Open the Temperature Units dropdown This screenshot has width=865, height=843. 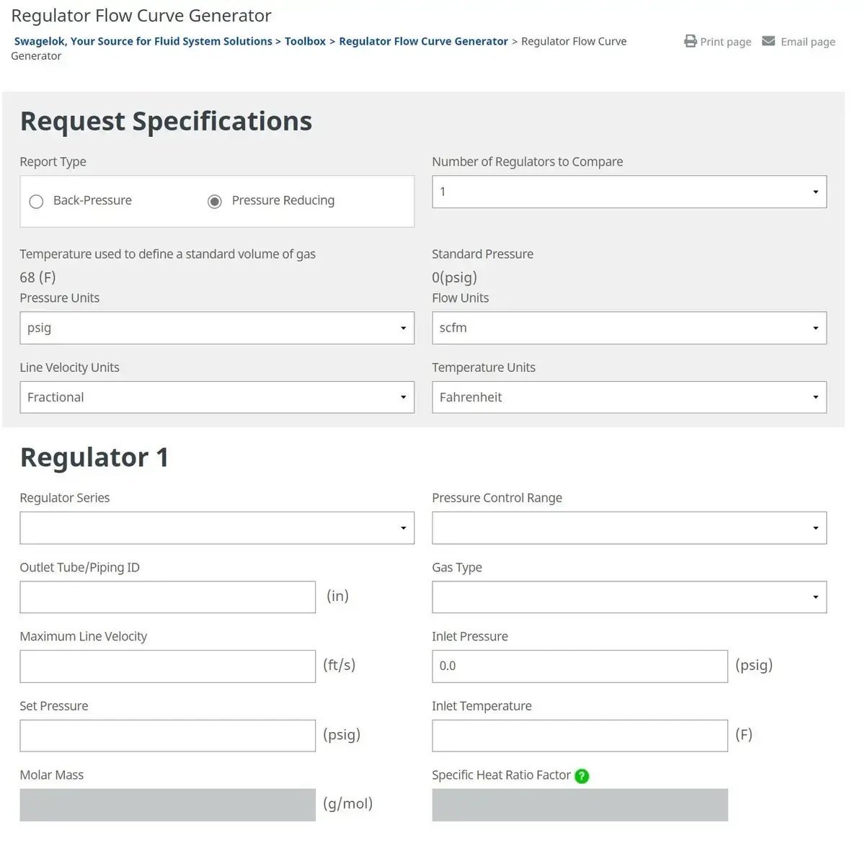click(815, 397)
